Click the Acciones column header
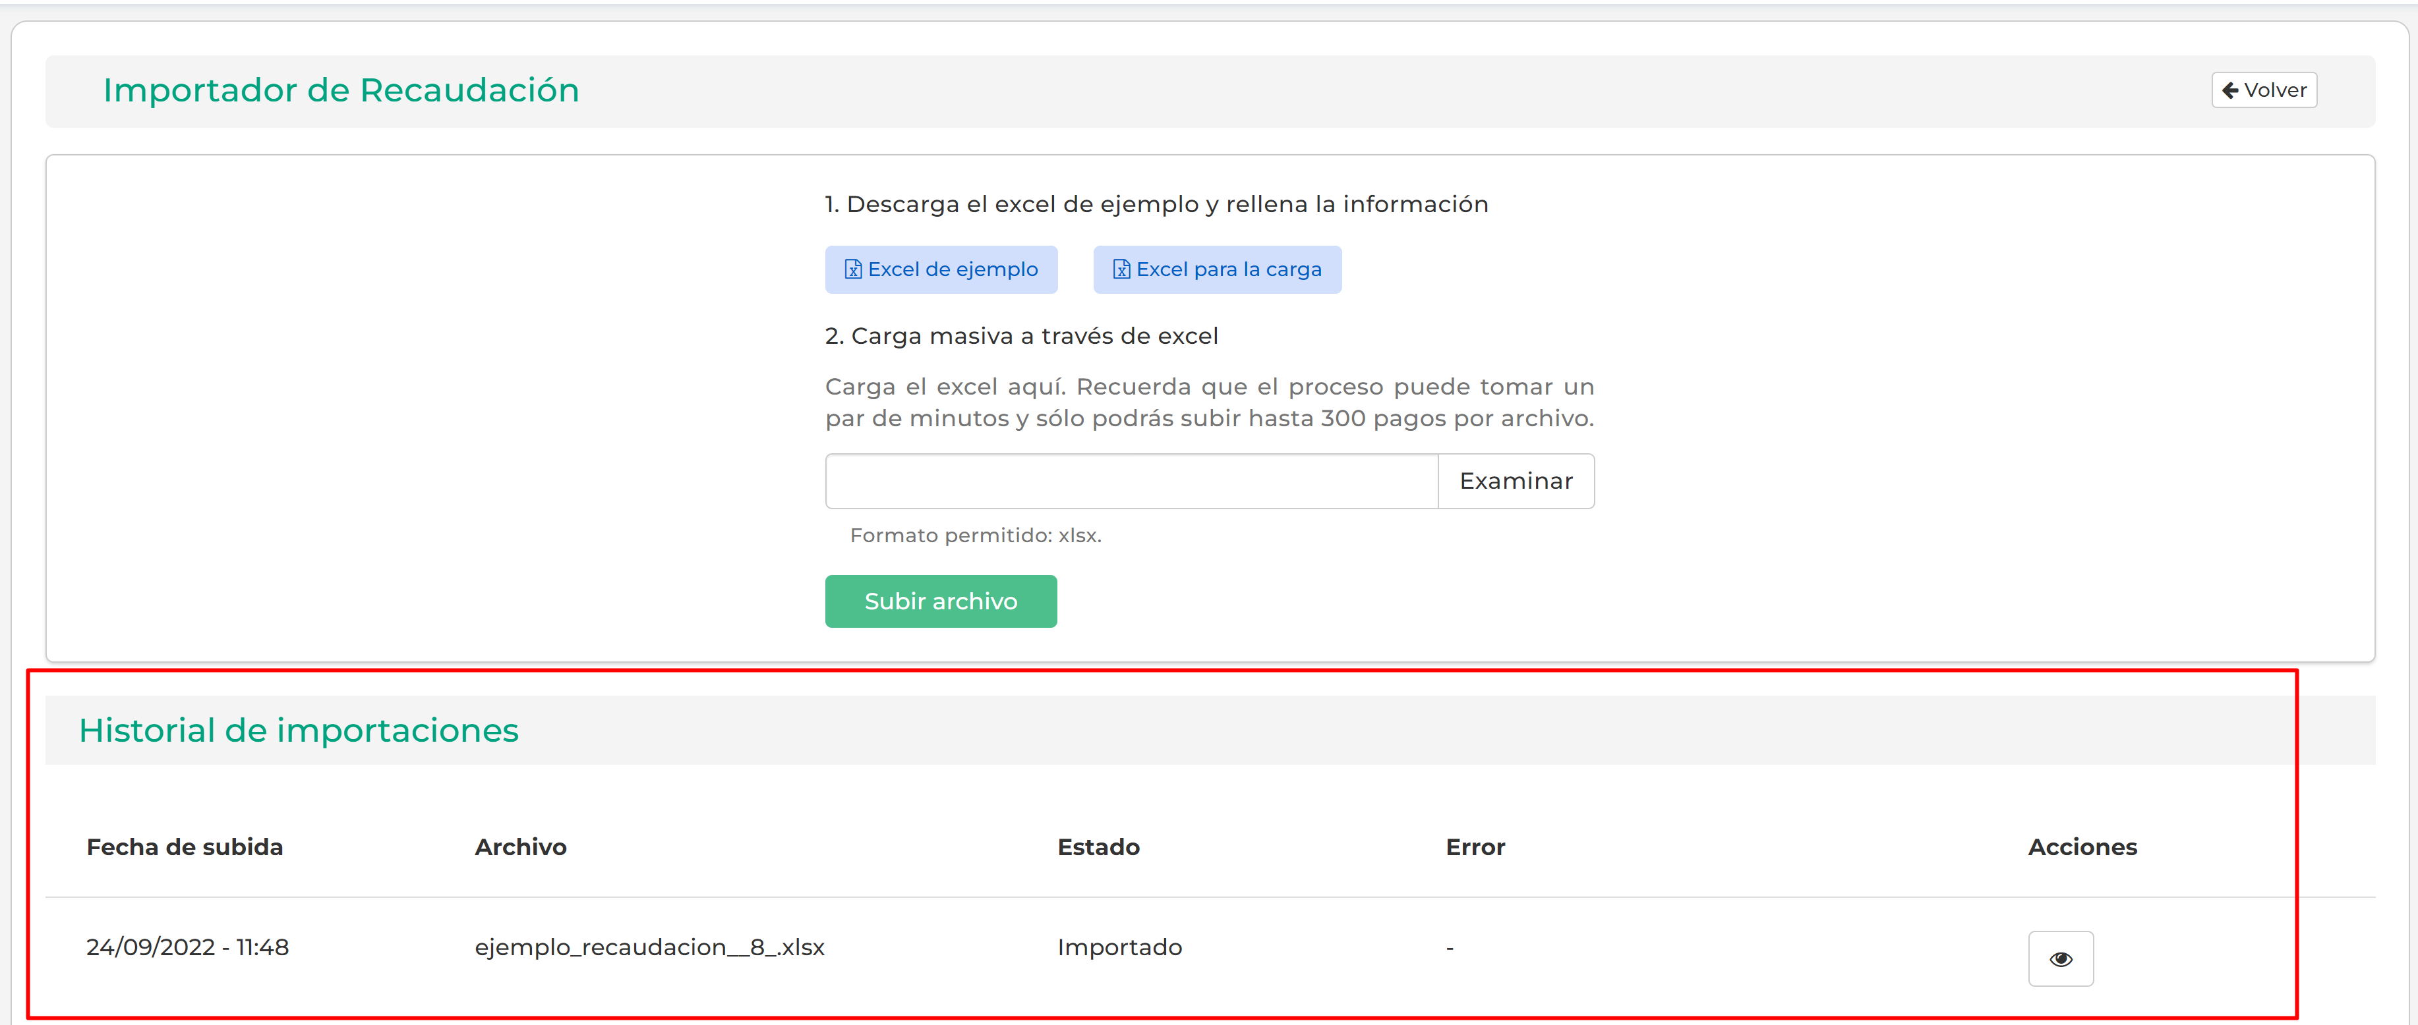2418x1025 pixels. (2082, 847)
